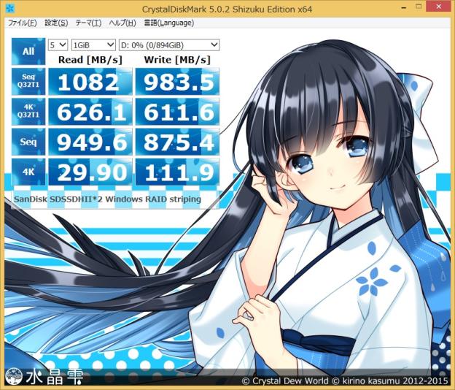Expand the 1GiB test size dropdown
Viewport: 455px width, 390px height.
coord(93,45)
